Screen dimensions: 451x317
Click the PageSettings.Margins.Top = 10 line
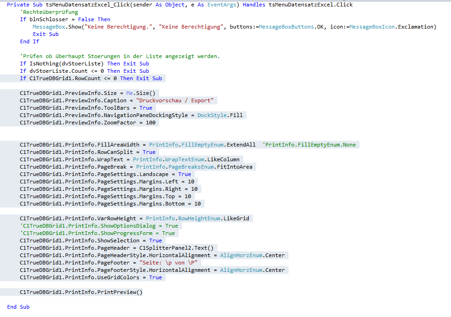click(x=105, y=196)
